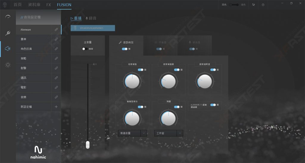Select the 角色扮演 audio profile
Image resolution: width=305 pixels, height=163 pixels.
pos(33,49)
